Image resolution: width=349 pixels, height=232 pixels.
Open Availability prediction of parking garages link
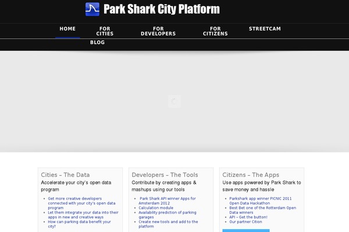pos(168,215)
